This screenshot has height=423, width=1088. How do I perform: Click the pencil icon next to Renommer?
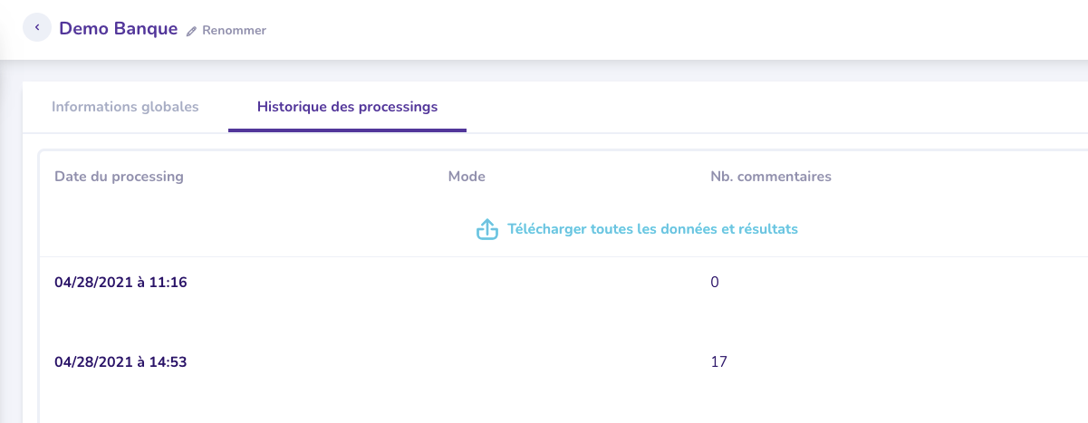(191, 31)
